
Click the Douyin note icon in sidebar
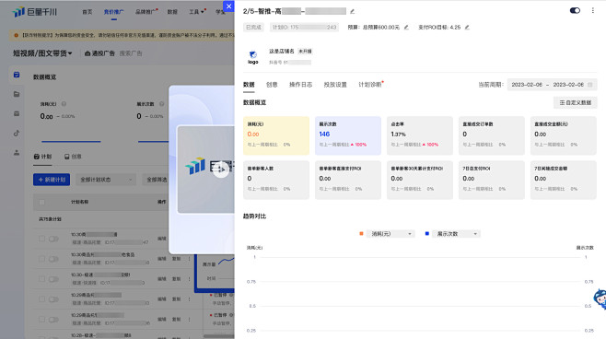17,134
